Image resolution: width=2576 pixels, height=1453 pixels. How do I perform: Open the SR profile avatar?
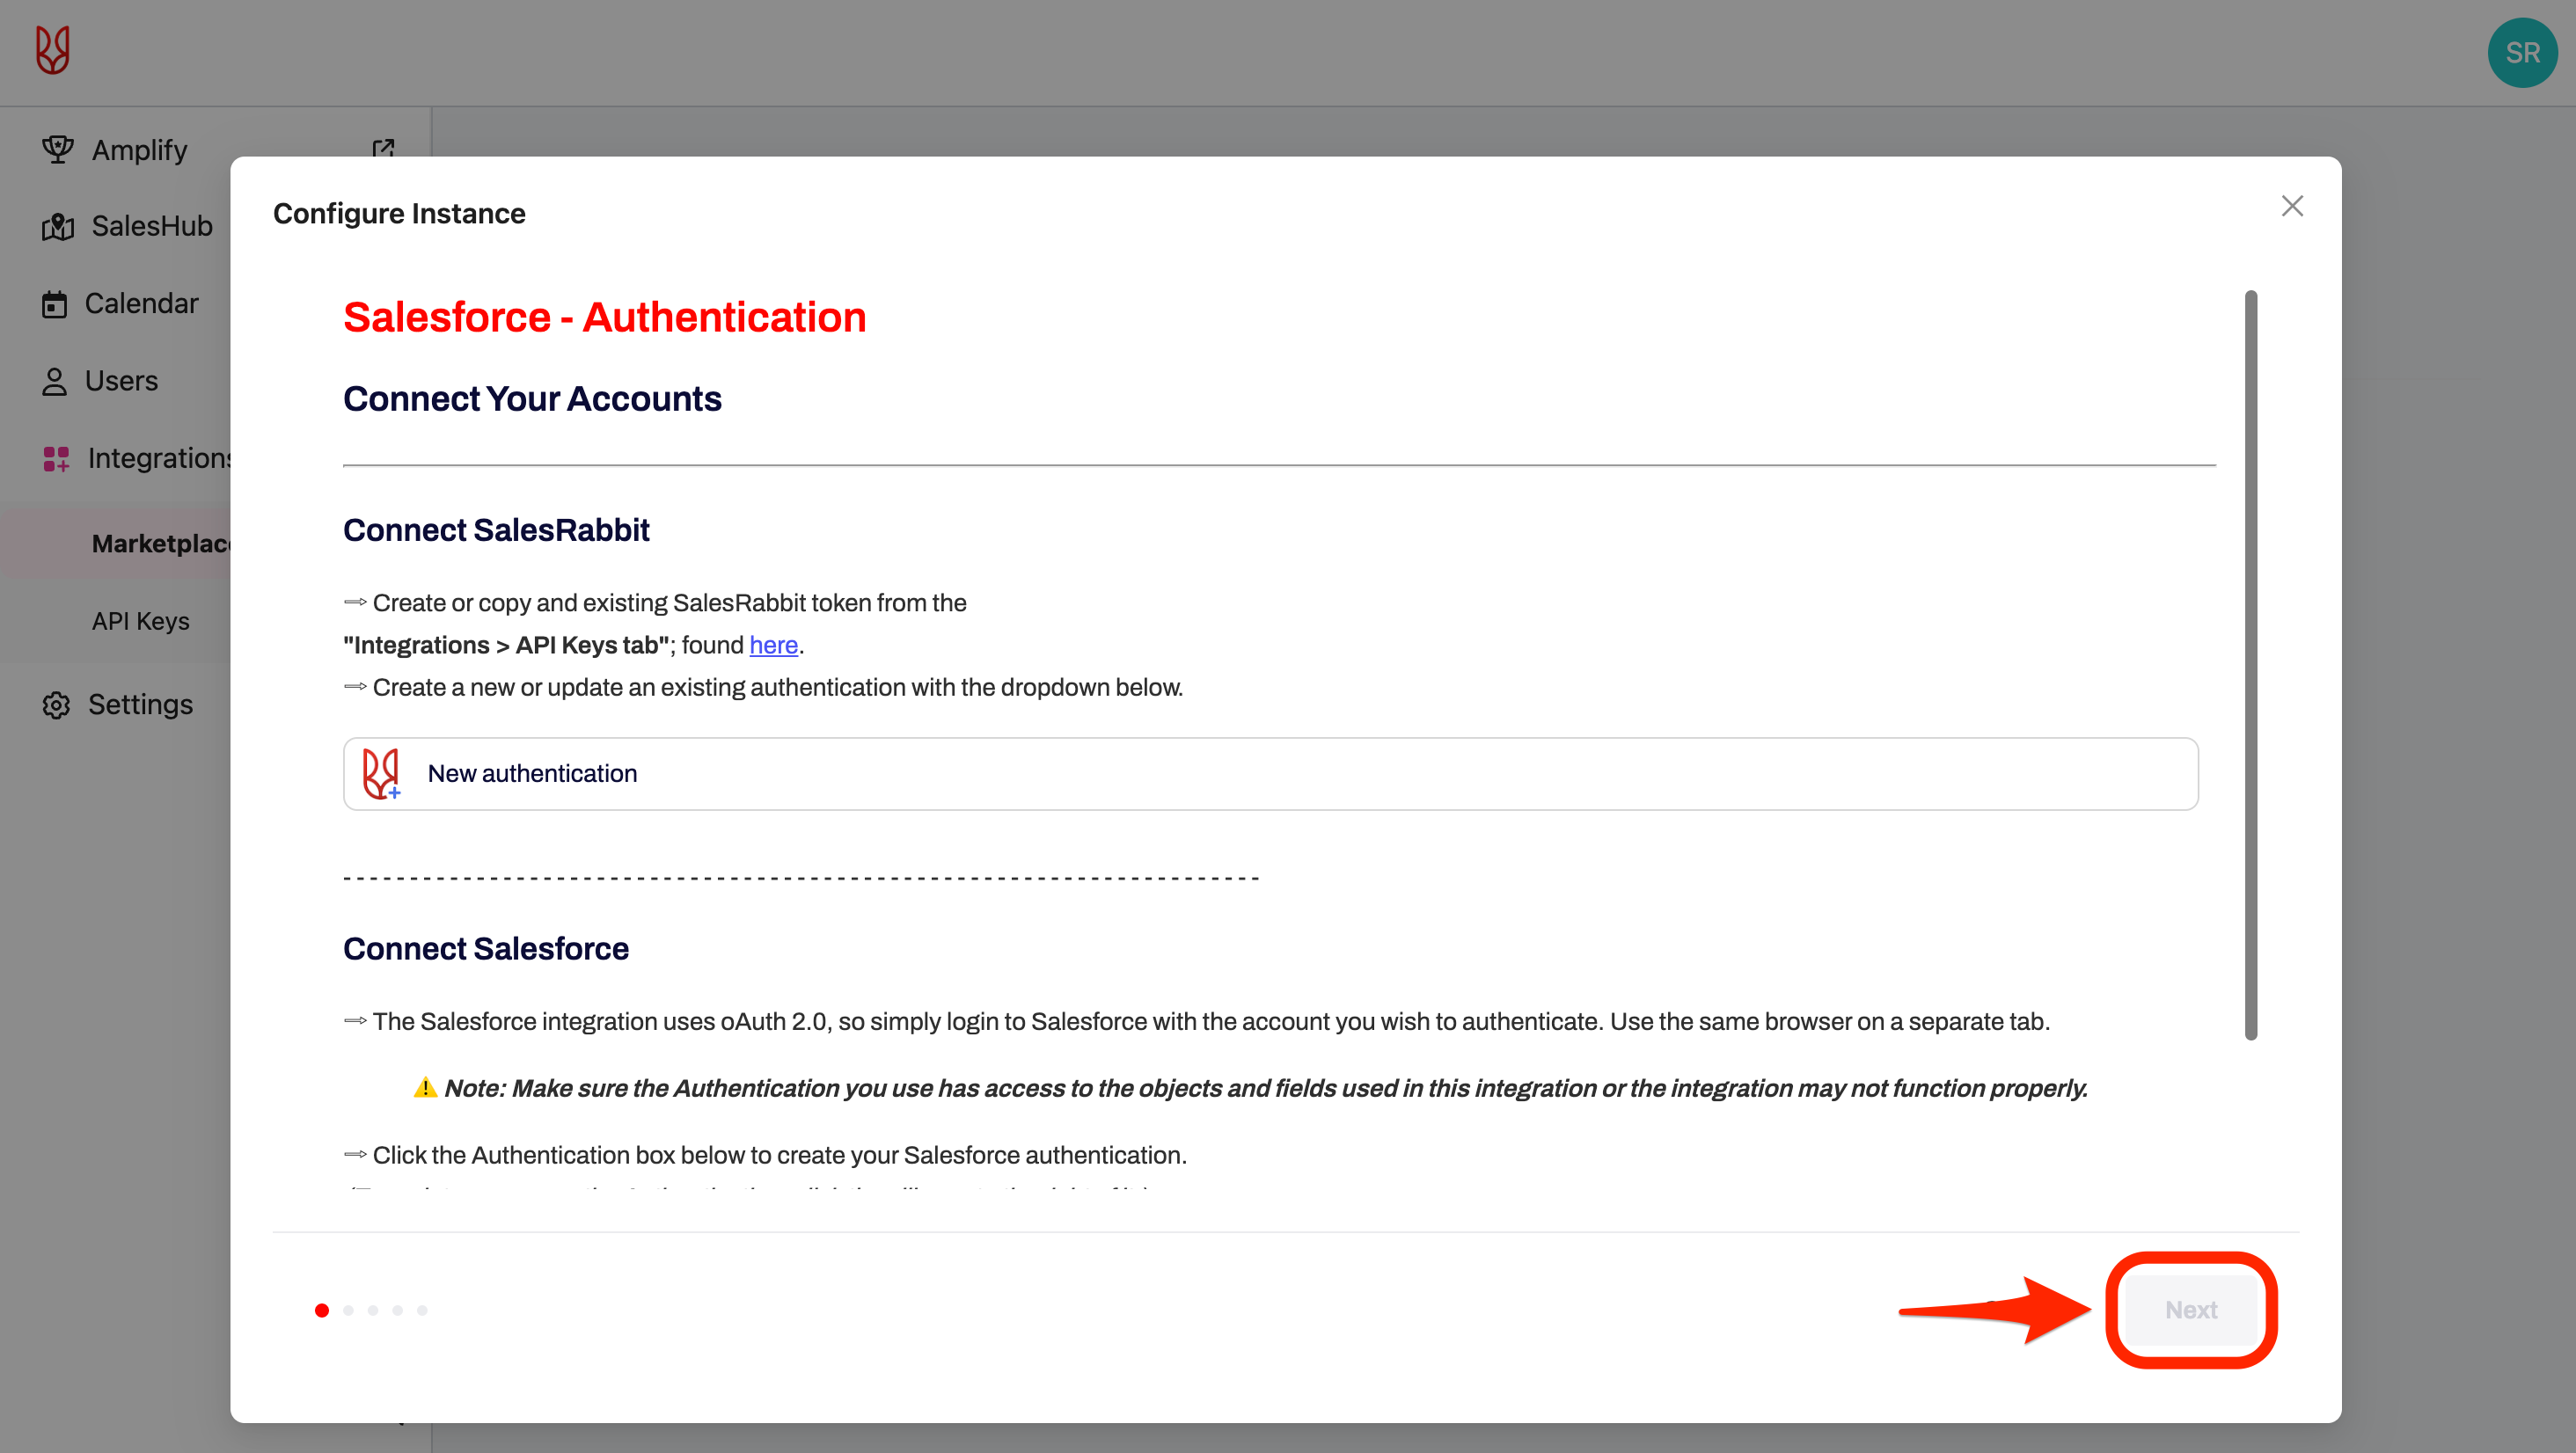tap(2522, 52)
